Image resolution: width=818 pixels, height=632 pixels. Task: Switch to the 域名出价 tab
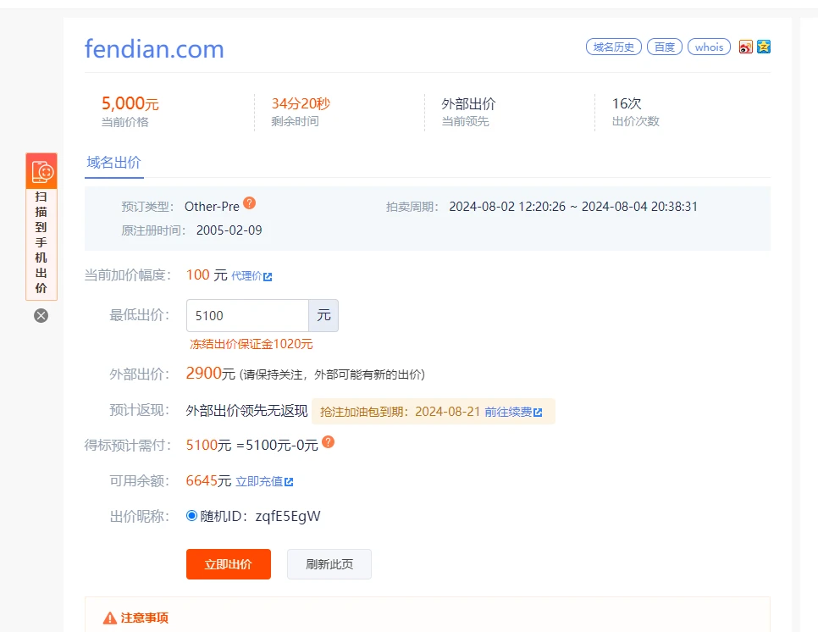(x=114, y=163)
